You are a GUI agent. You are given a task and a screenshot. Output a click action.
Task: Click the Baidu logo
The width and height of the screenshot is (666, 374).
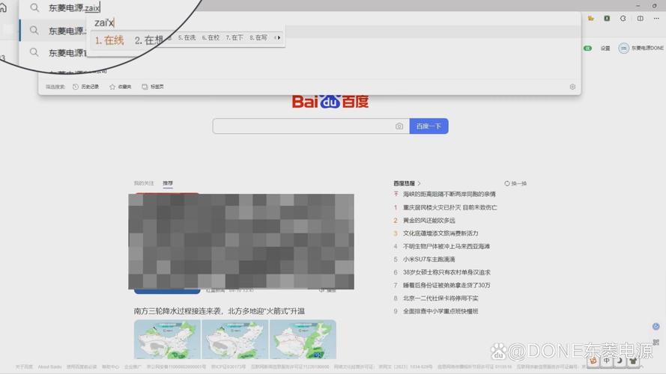(x=330, y=101)
